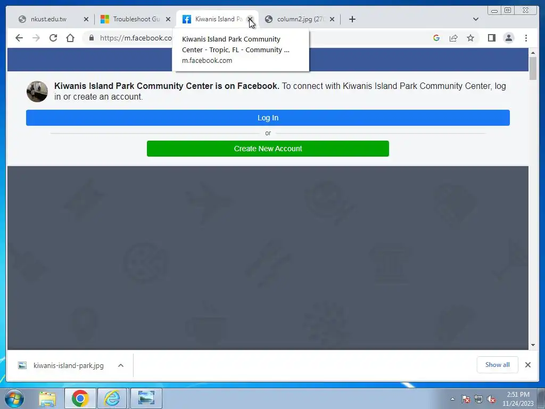Open the Windows Start menu
This screenshot has width=545, height=409.
click(14, 398)
